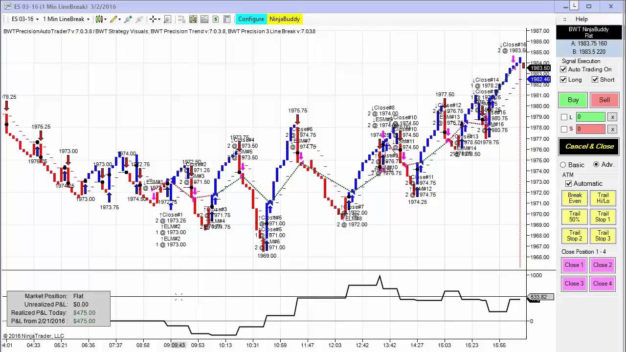Viewport: 626px width, 352px height.
Task: Toggle the Long checkbox
Action: point(563,80)
